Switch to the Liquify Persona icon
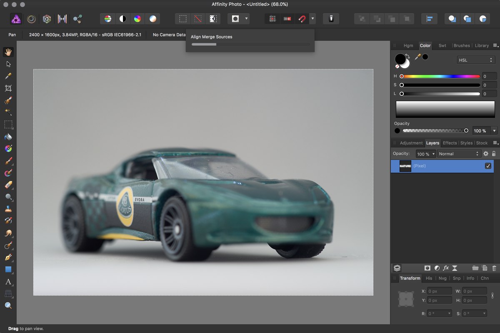The image size is (500, 333). [x=31, y=19]
